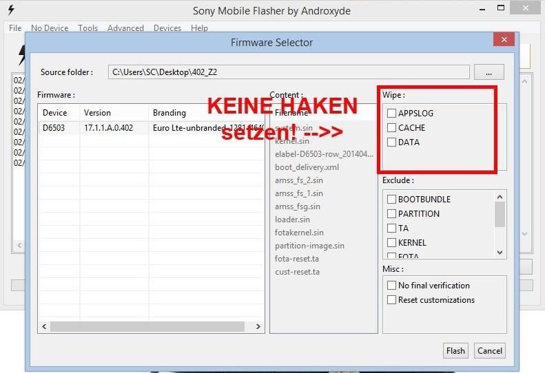
Task: Select elabel-D6503-row file entry
Action: click(324, 154)
